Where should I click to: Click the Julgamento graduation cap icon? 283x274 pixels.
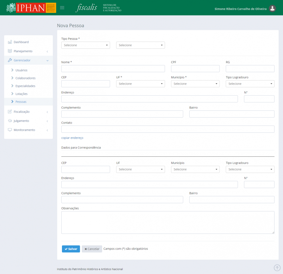click(10, 121)
